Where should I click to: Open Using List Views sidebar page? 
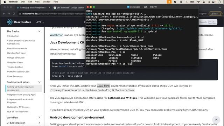pyautogui.click(x=15, y=62)
